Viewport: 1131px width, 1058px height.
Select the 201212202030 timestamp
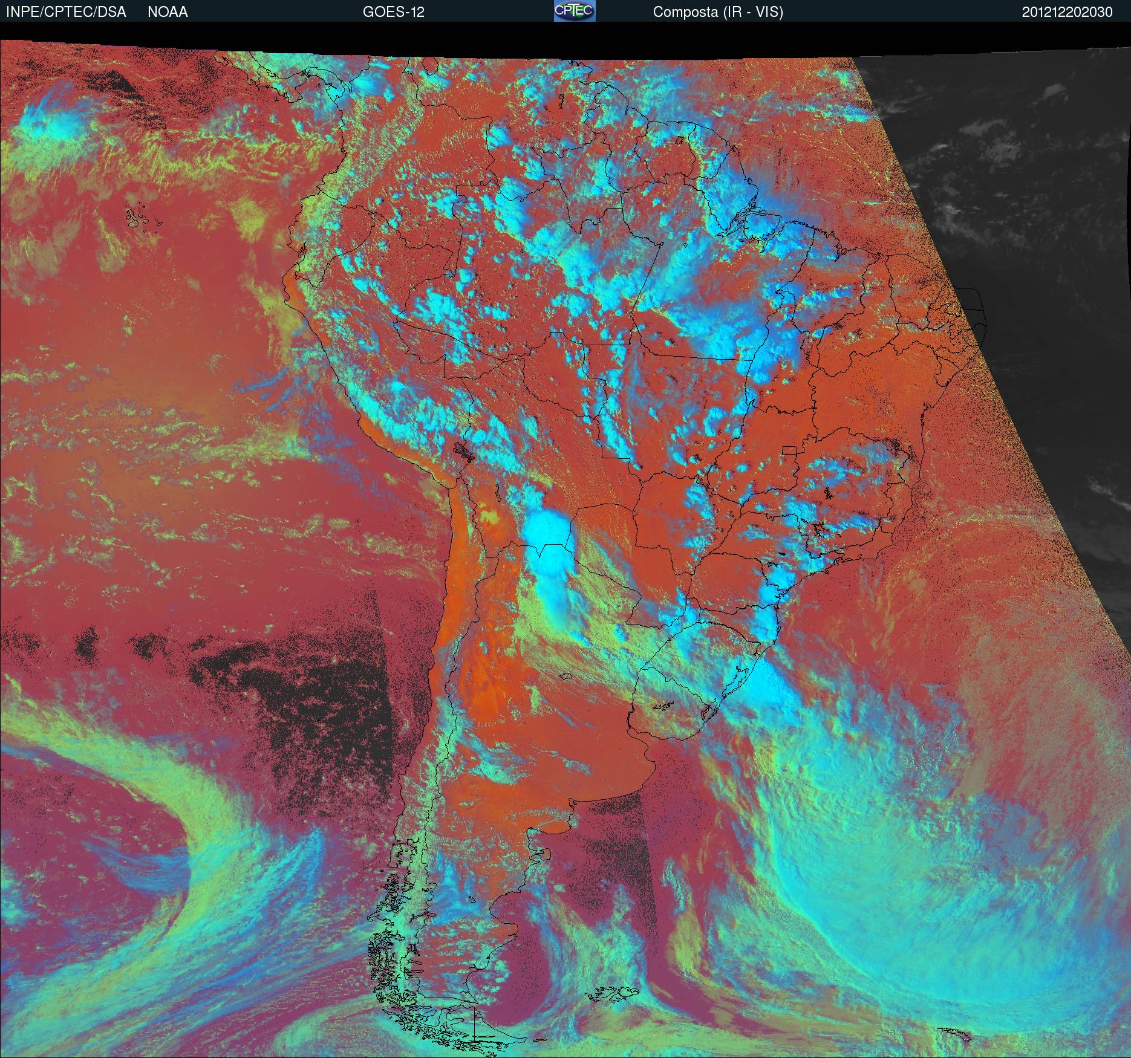[1067, 12]
